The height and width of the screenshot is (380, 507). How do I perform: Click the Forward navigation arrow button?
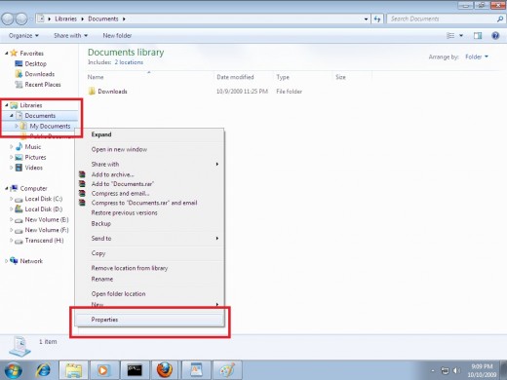click(21, 19)
